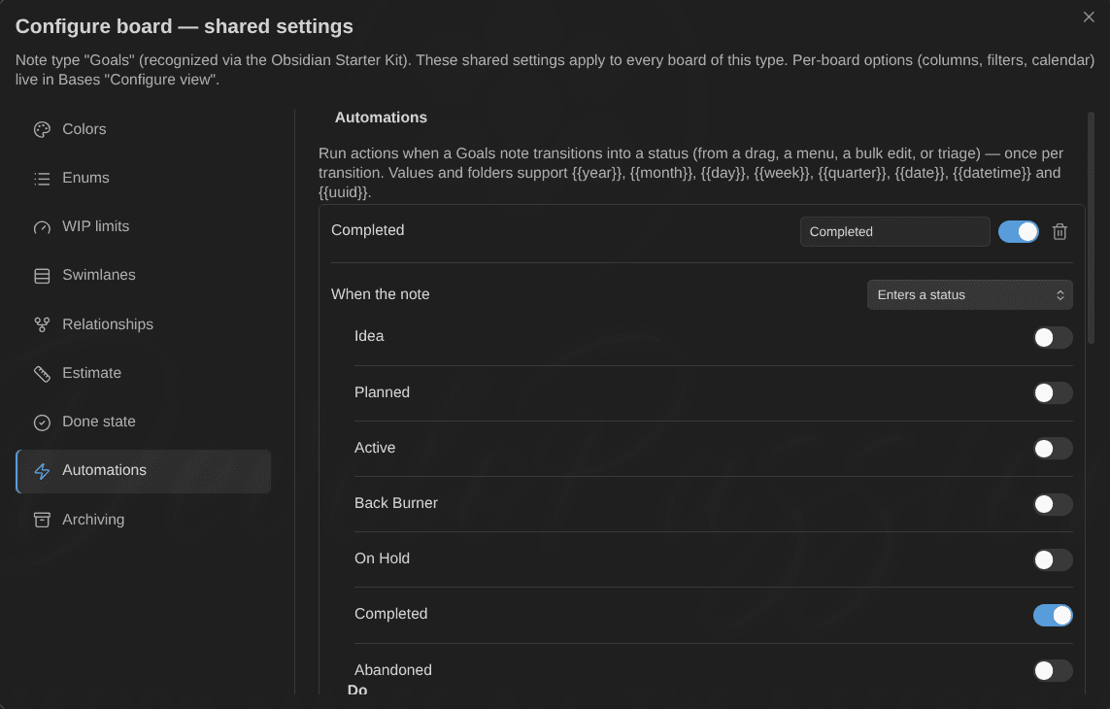Click the 'When the note' label

[x=380, y=294]
